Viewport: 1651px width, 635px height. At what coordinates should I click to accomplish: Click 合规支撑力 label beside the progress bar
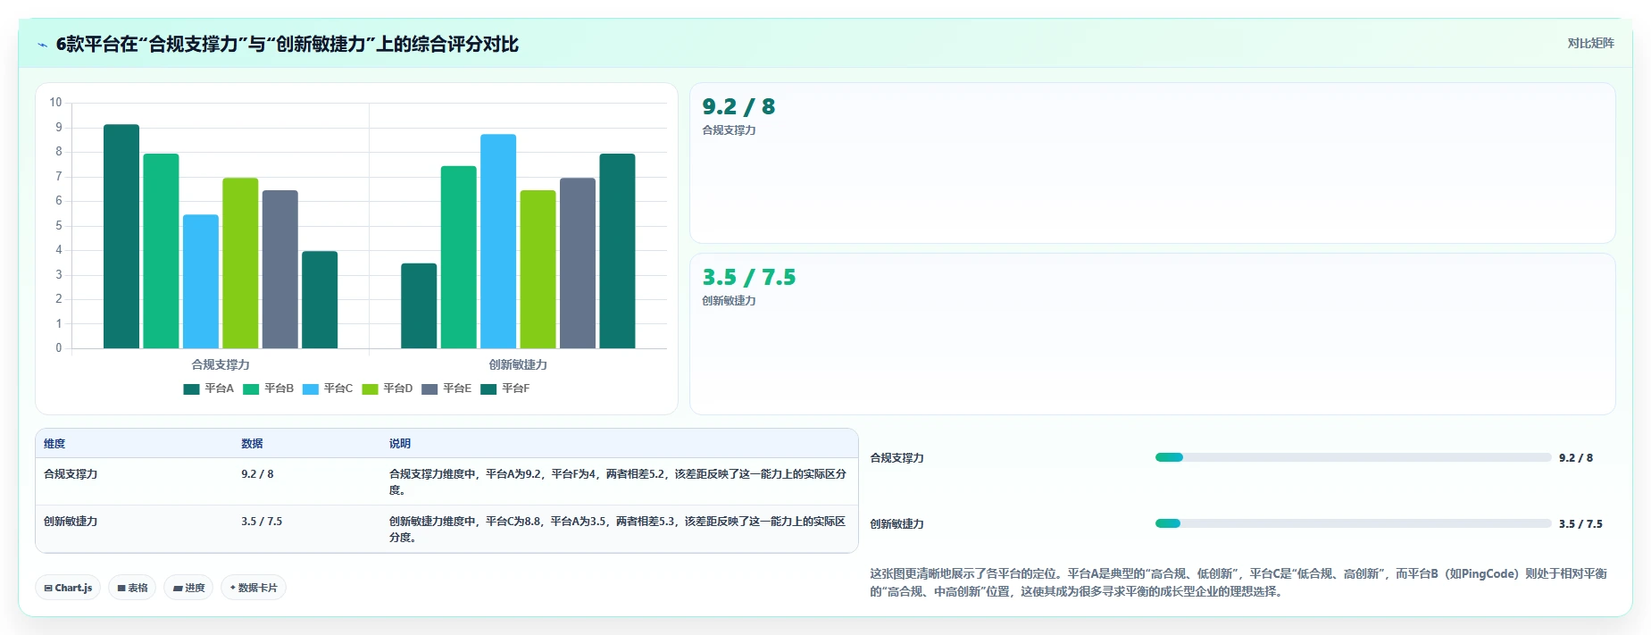pos(897,458)
